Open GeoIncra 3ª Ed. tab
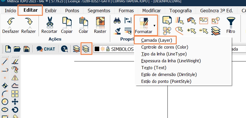The image size is (246, 118). (216, 11)
